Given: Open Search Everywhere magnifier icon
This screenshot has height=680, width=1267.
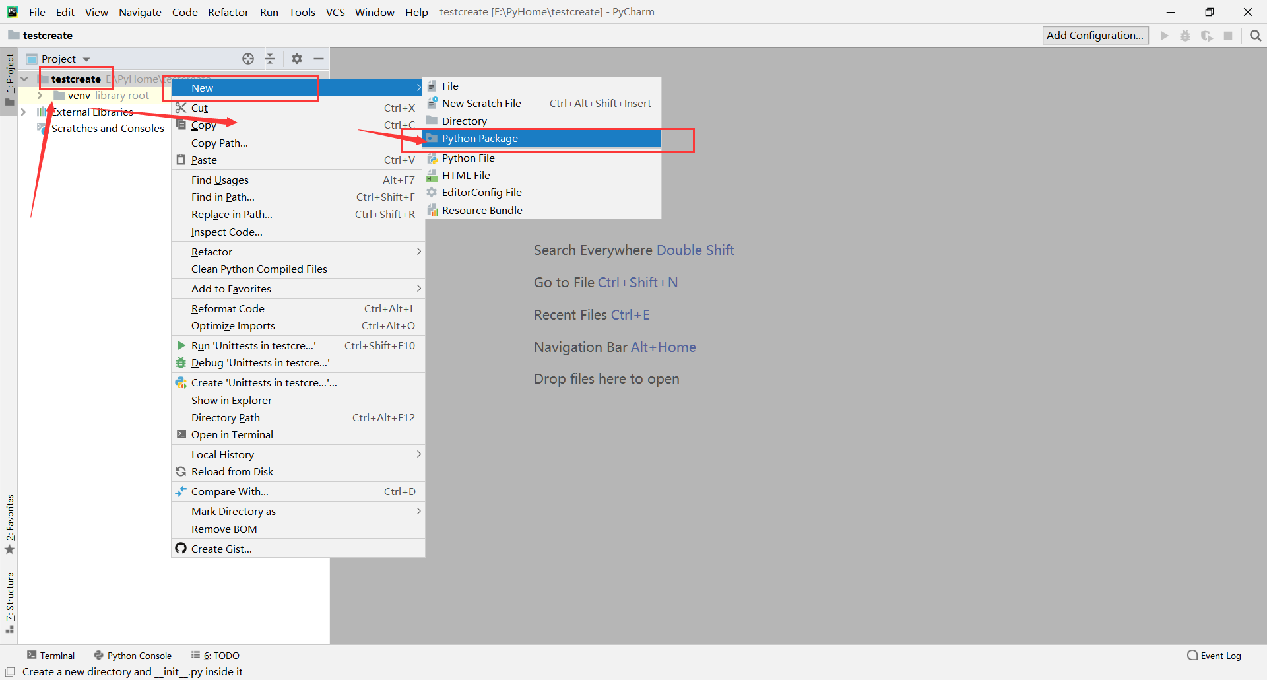Looking at the screenshot, I should (1255, 36).
